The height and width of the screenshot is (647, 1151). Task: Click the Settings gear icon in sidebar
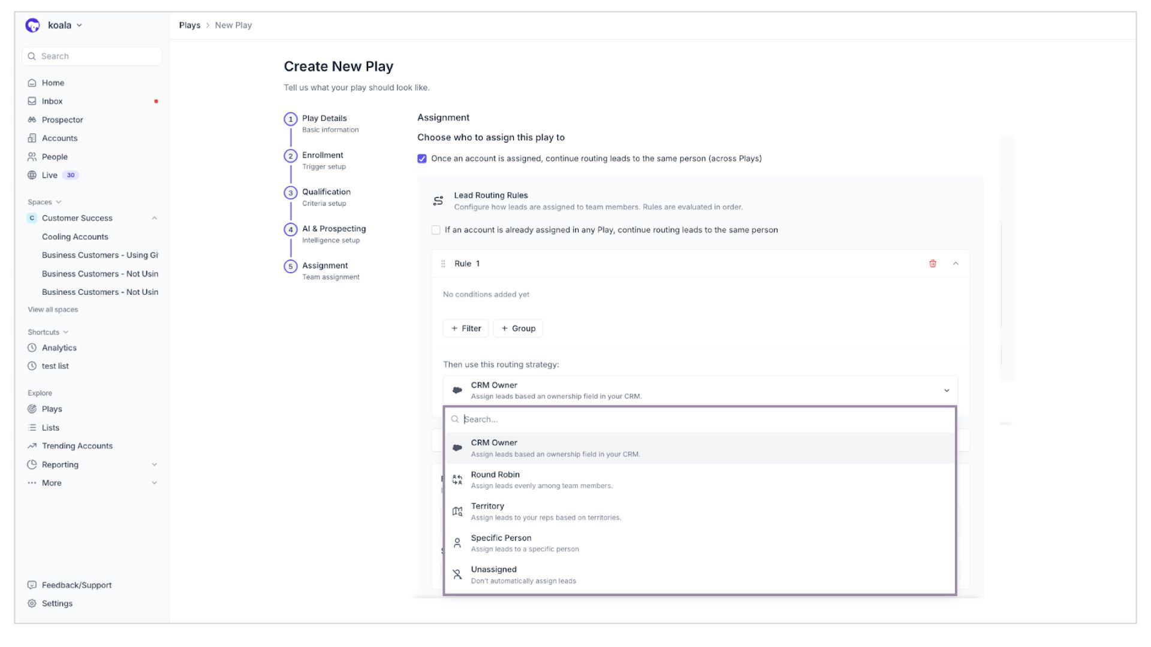[x=32, y=603]
